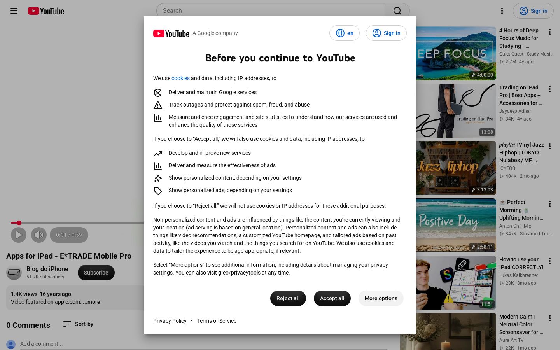560x350 pixels.
Task: Open How to use your iPad CORRECTLY title
Action: point(521,263)
